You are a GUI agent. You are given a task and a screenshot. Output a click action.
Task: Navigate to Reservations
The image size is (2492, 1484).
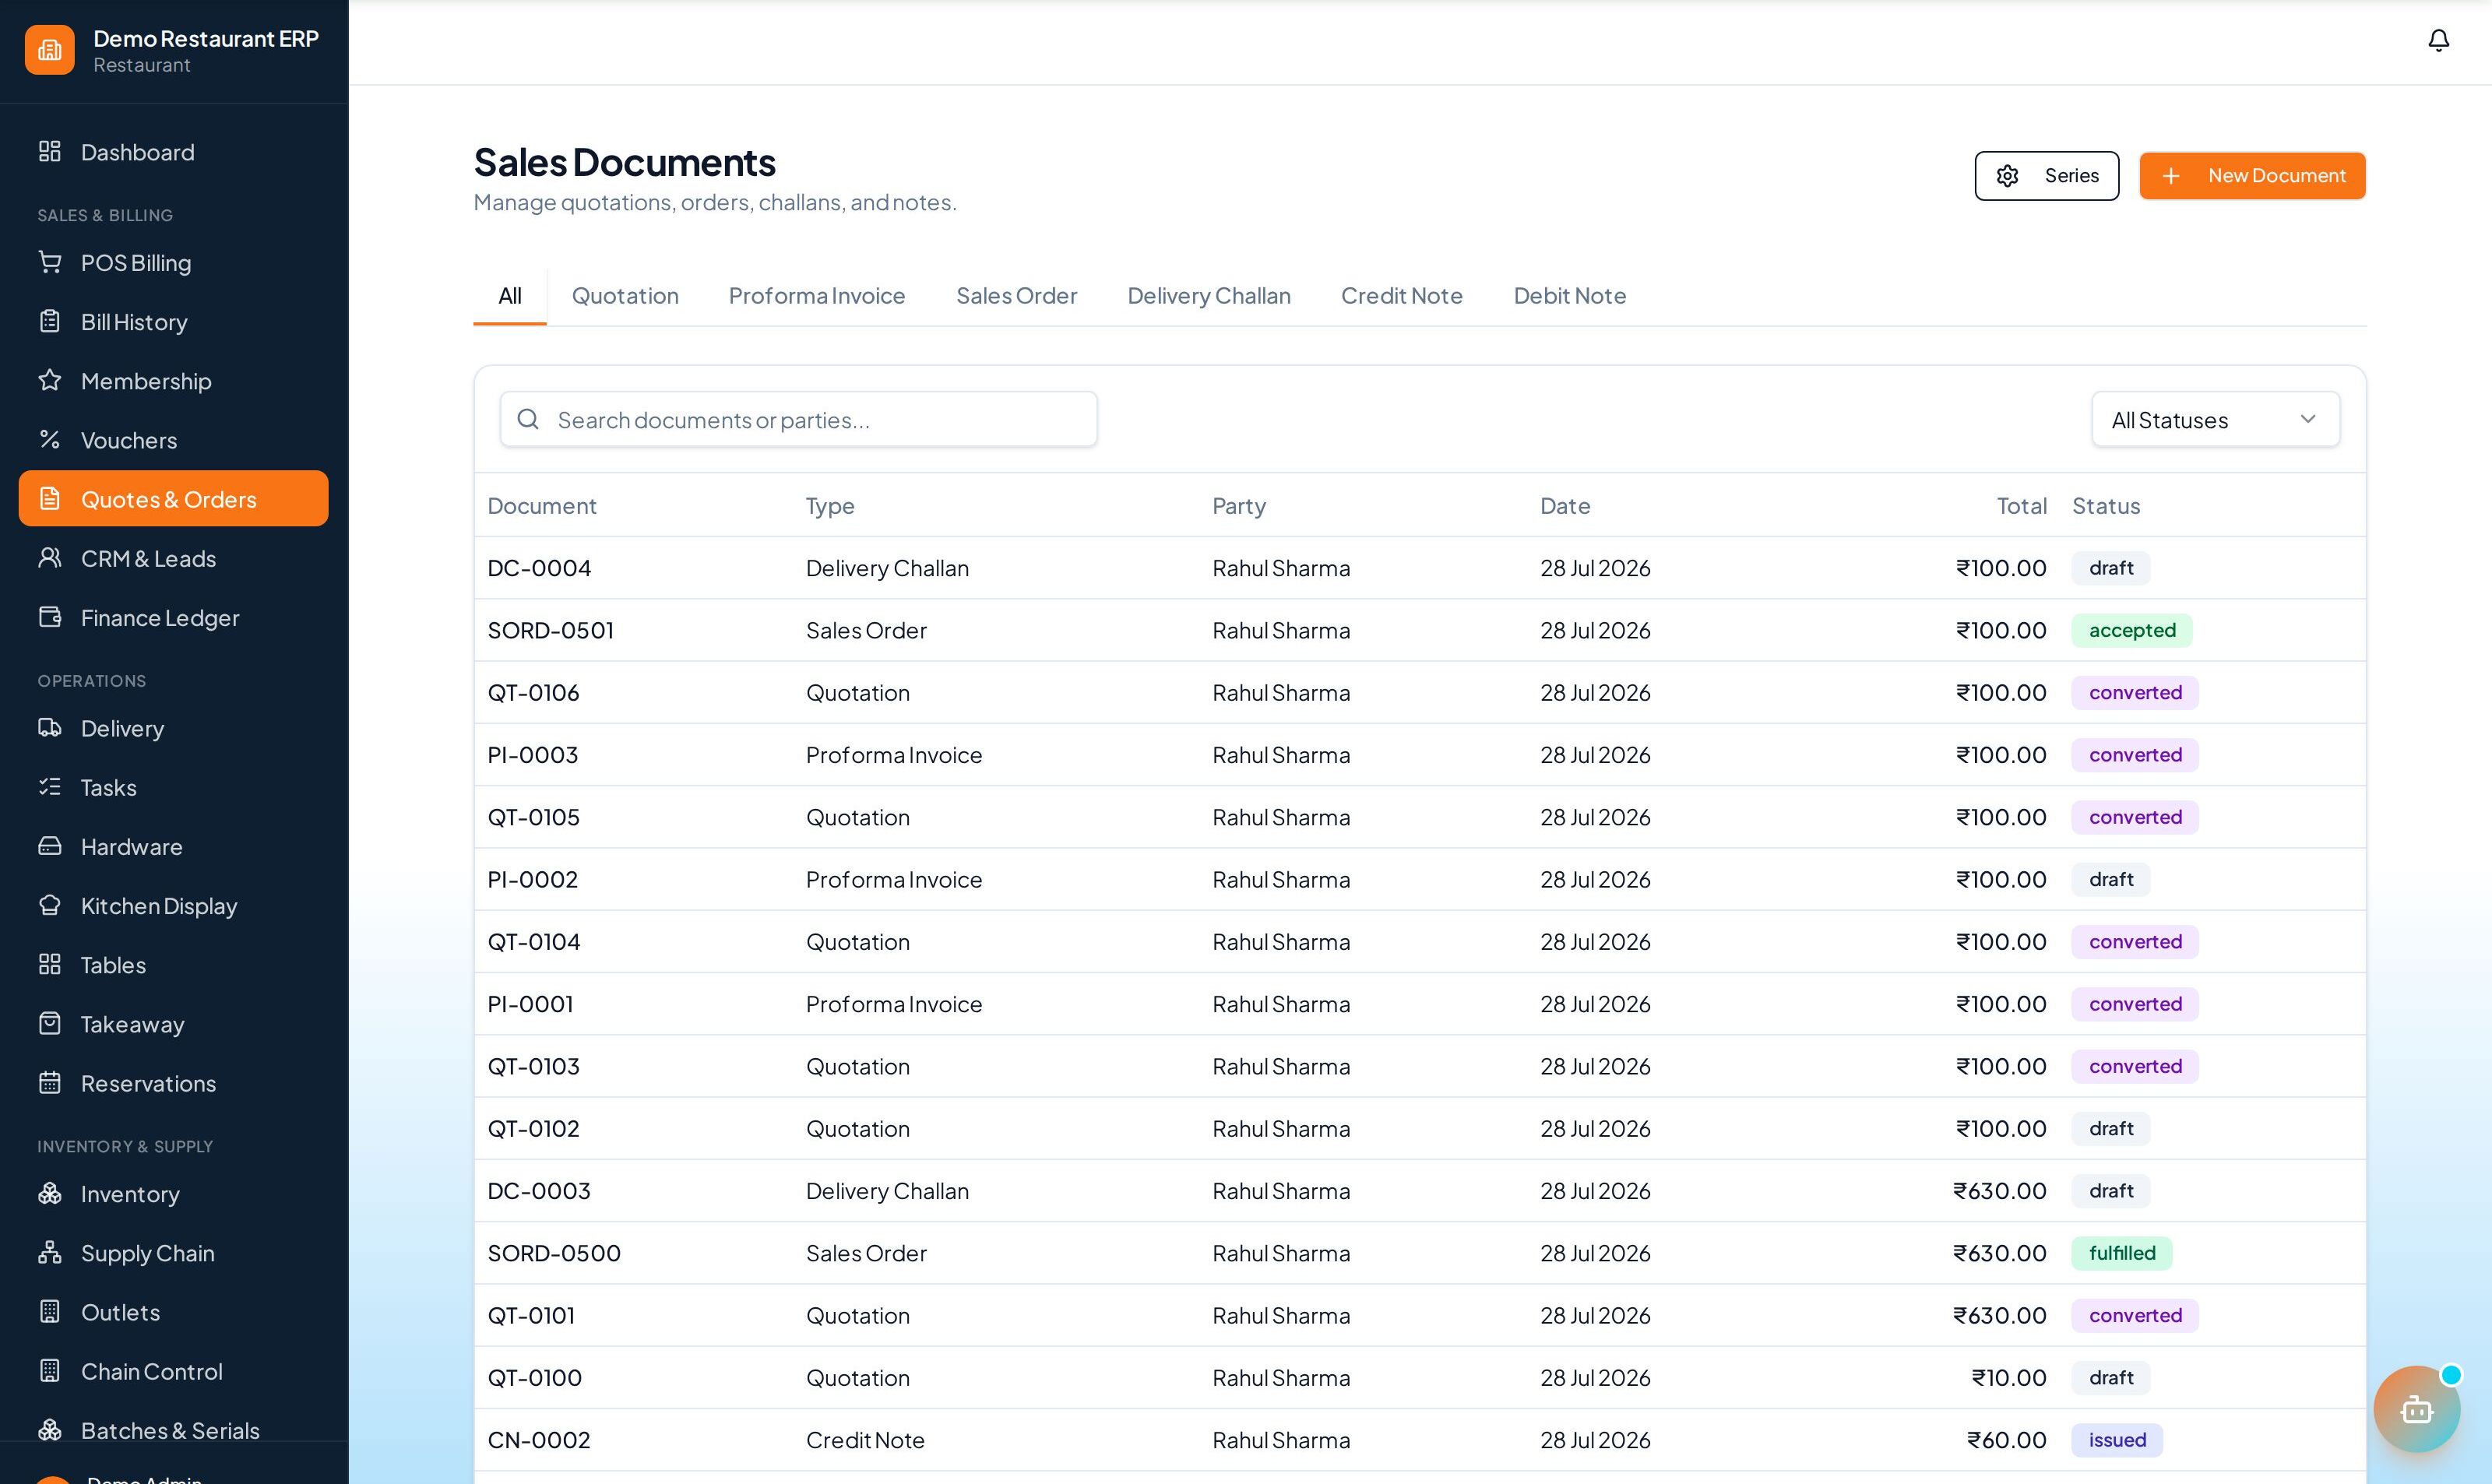pos(174,1083)
